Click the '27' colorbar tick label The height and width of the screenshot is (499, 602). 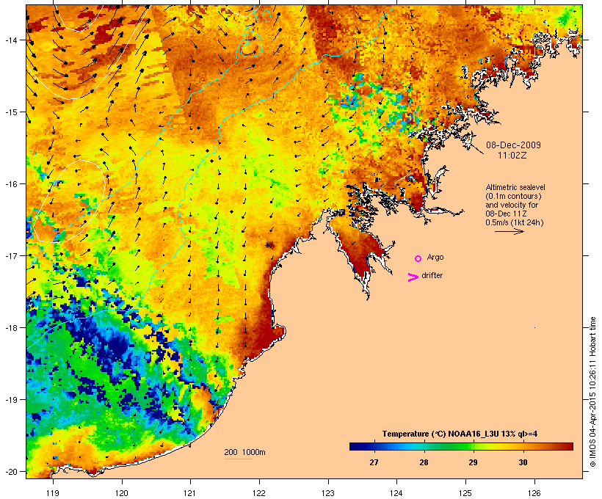tap(374, 462)
